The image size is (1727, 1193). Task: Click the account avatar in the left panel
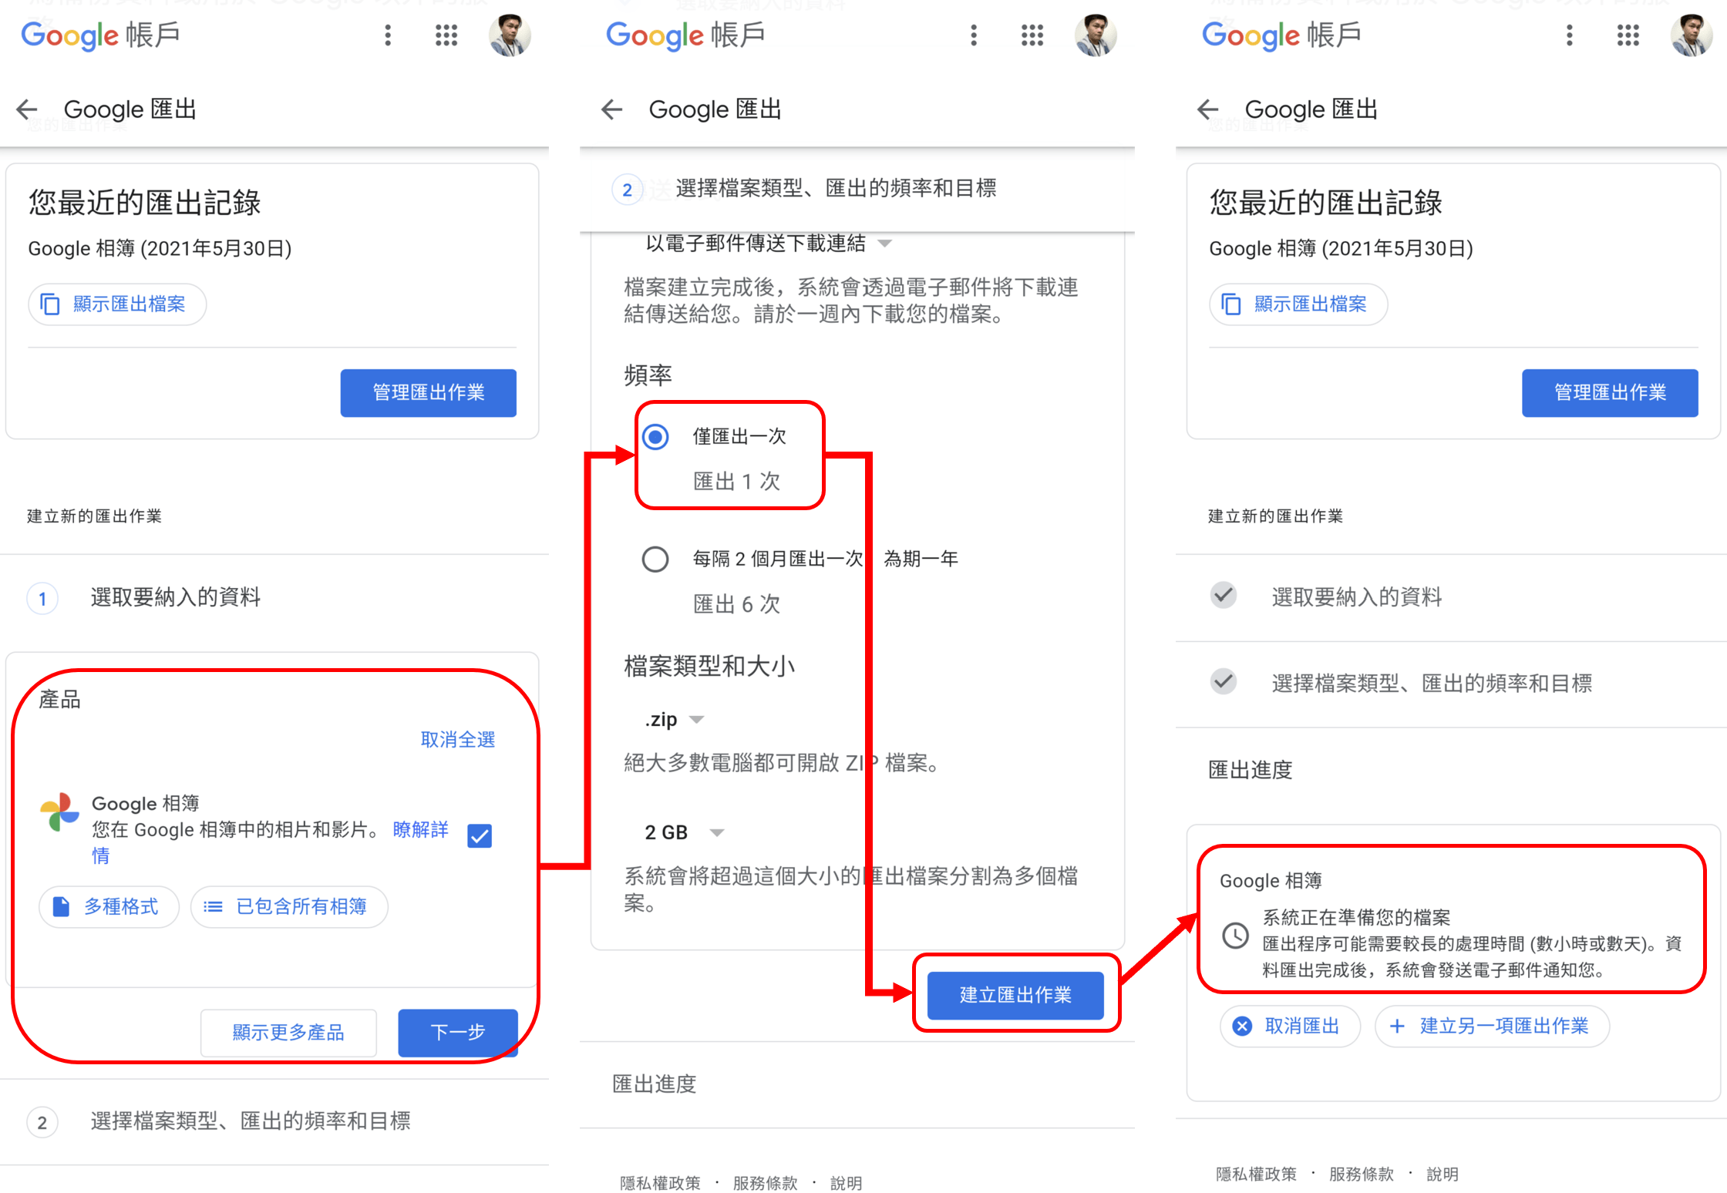coord(510,35)
